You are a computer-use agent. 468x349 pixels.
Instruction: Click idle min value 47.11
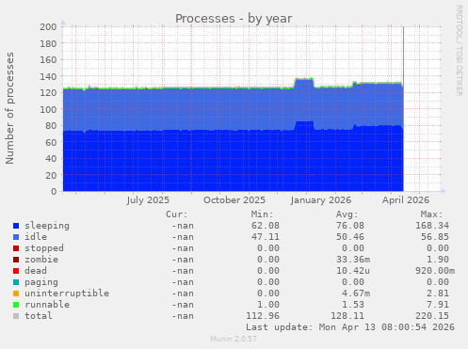pos(266,237)
